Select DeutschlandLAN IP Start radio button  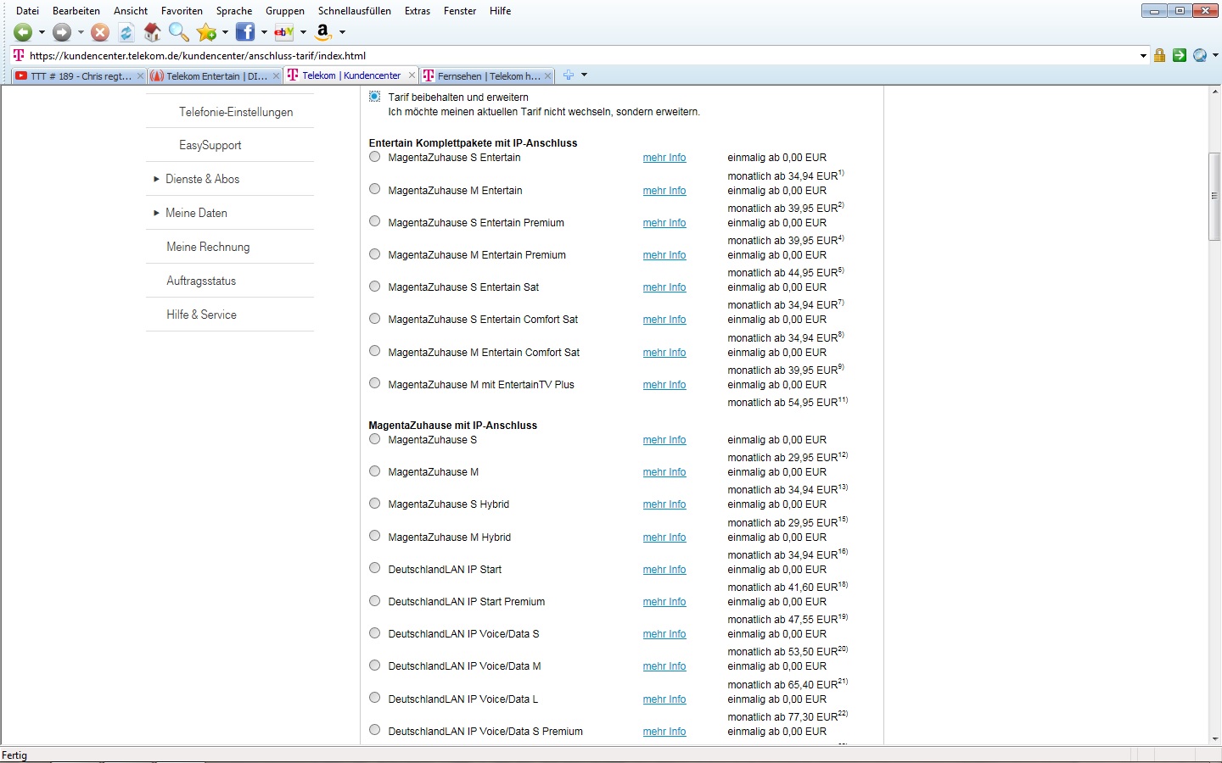coord(374,568)
